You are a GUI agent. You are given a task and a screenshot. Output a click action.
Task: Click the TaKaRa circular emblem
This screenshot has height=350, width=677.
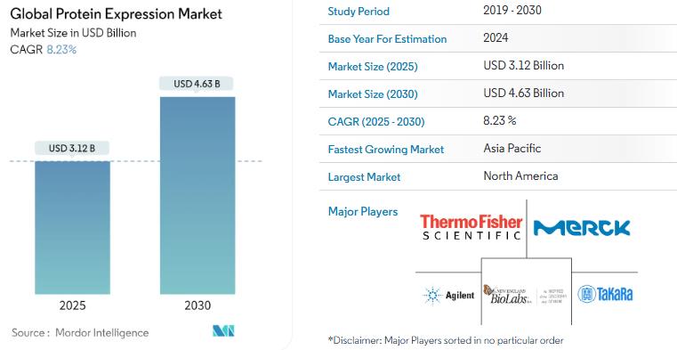pyautogui.click(x=586, y=294)
